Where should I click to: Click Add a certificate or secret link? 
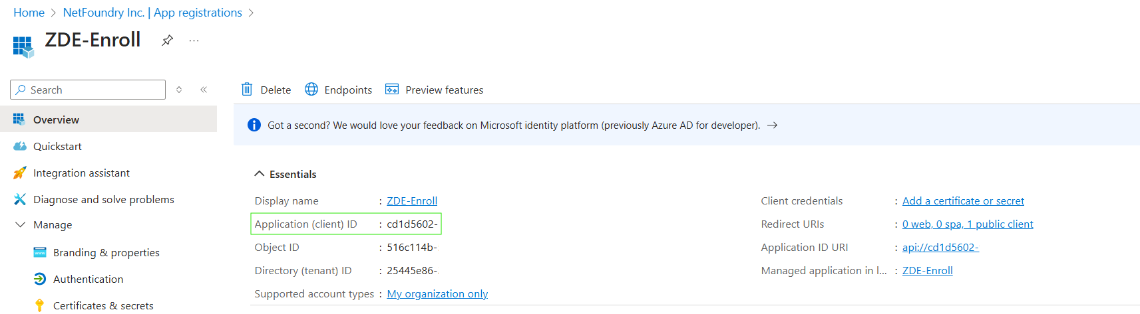[963, 200]
